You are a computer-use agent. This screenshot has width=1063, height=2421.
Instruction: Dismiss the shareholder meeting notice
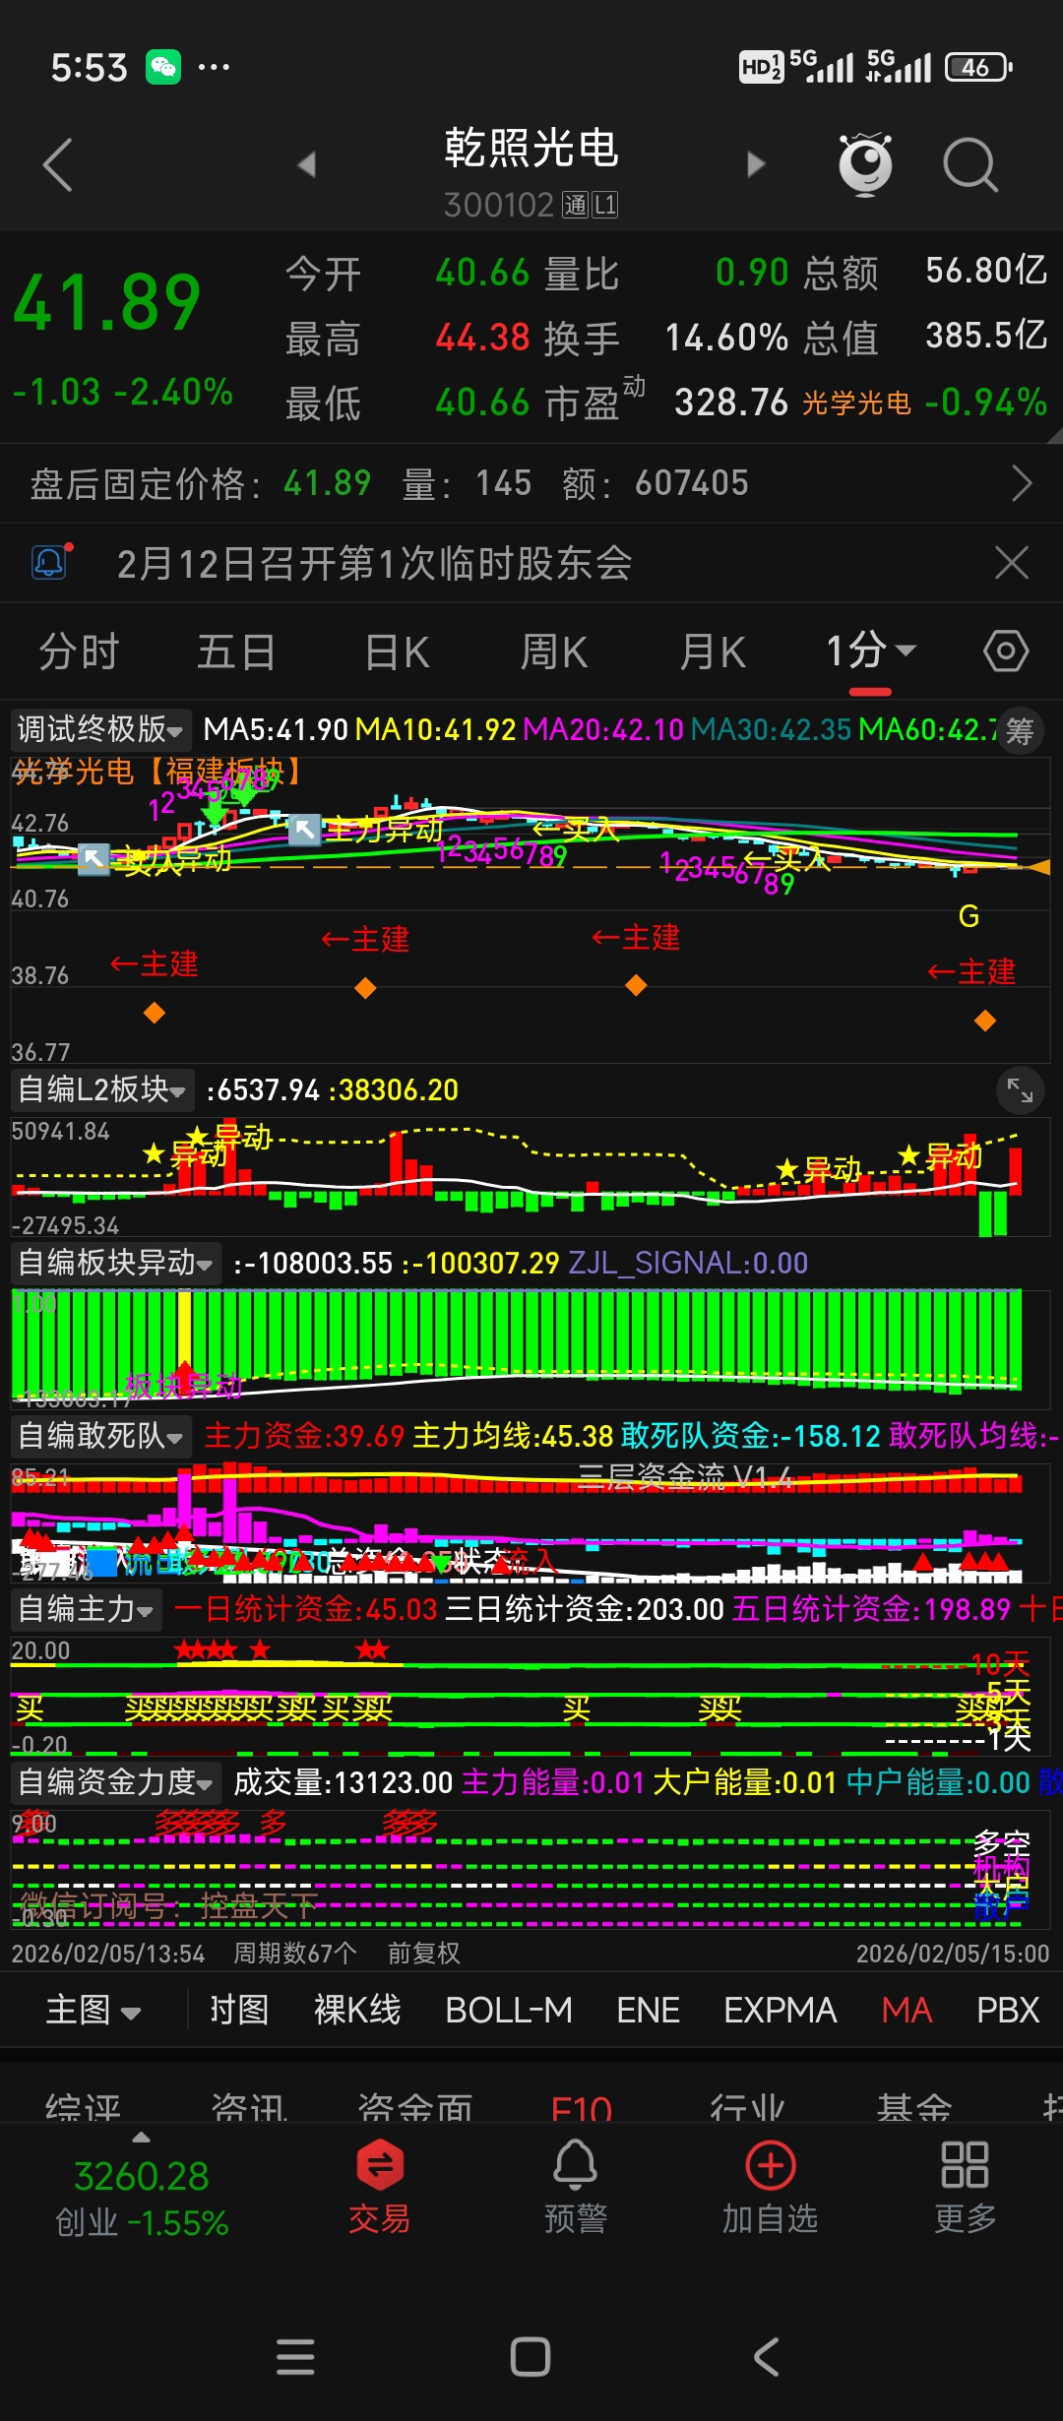click(1012, 563)
